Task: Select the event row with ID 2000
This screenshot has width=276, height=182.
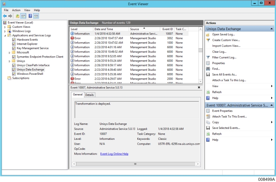Action: click(129, 79)
